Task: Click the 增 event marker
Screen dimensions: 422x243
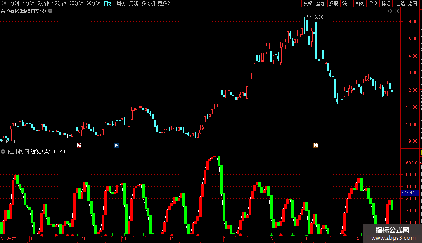Action: coord(79,145)
